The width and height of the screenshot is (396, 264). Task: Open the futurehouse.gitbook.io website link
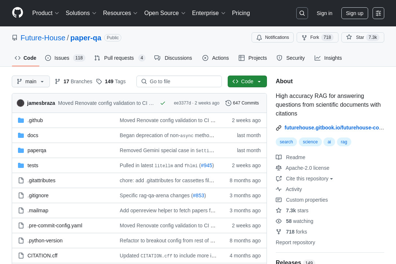[334, 128]
